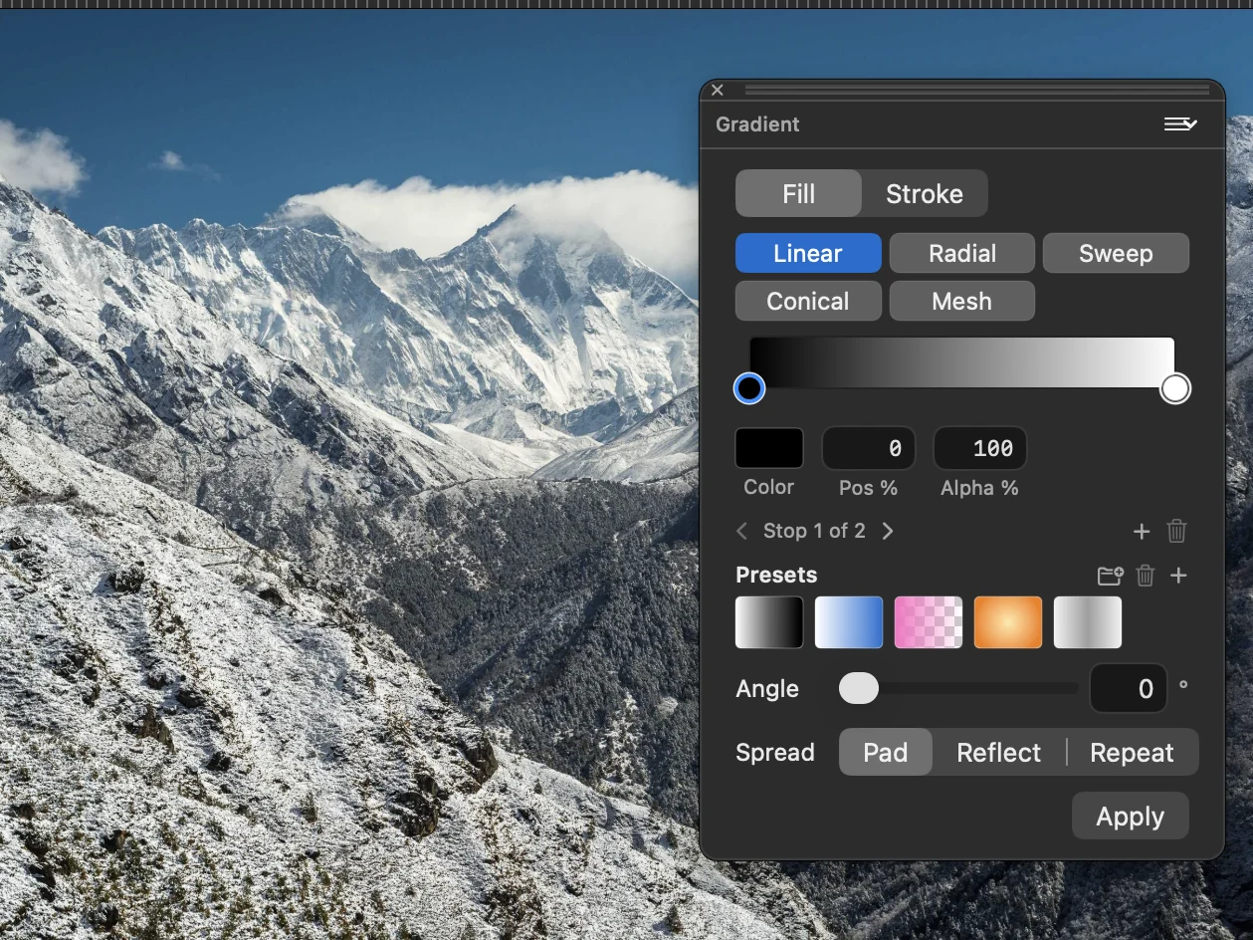Select the Sweep gradient type
This screenshot has width=1253, height=940.
pos(1116,253)
